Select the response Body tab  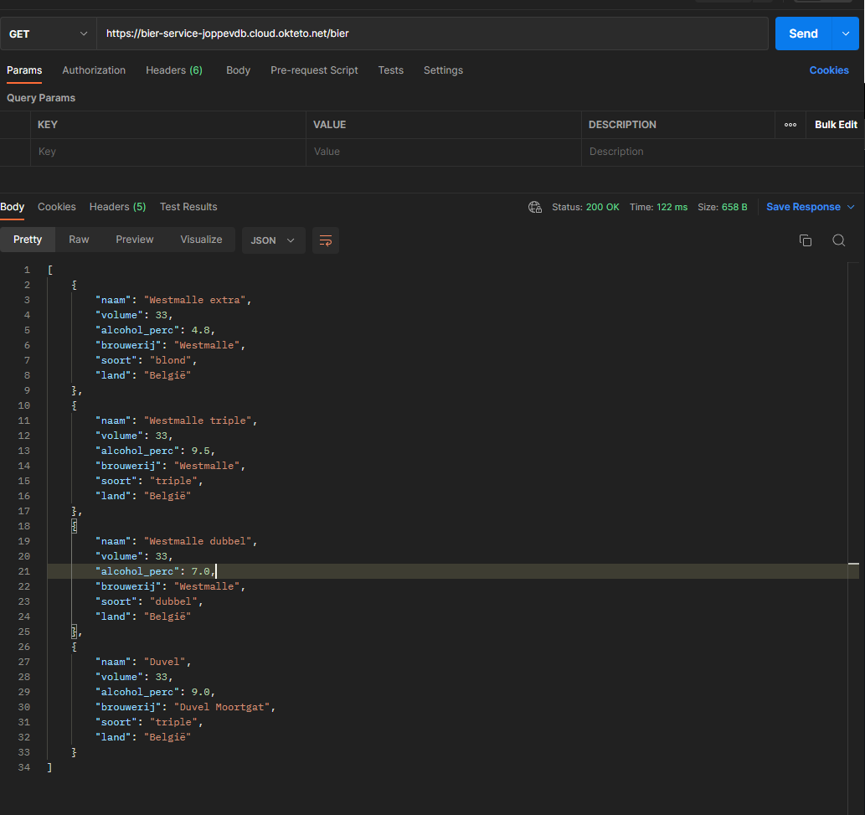12,207
